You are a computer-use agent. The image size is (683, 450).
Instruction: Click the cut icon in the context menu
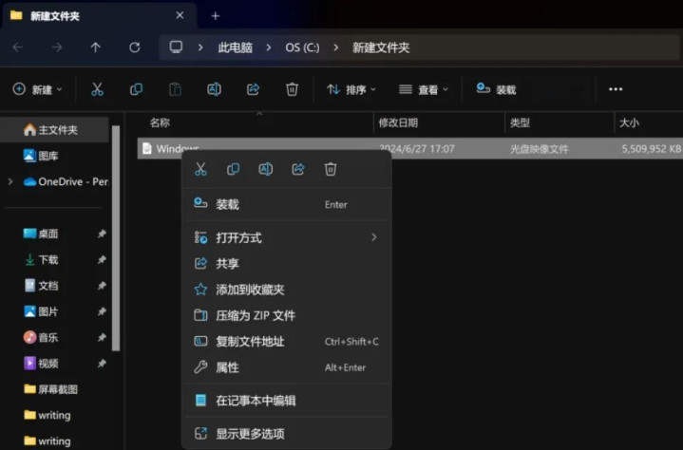point(200,169)
